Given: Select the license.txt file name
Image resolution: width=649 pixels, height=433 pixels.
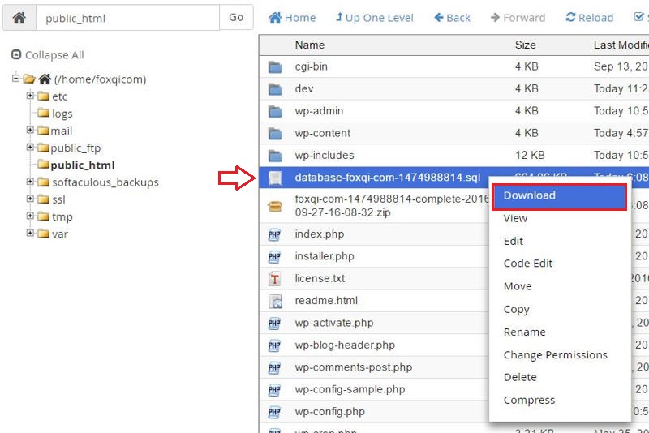Looking at the screenshot, I should click(320, 279).
